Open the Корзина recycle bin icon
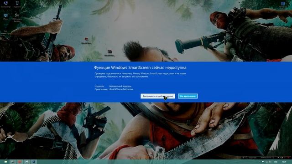 tap(17, 4)
